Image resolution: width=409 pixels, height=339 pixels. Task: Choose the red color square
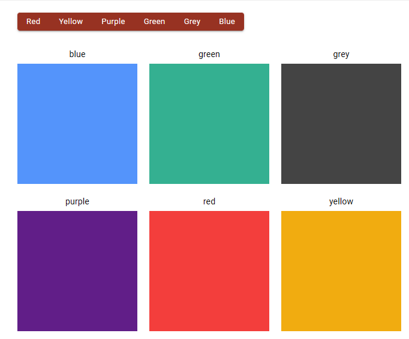point(209,271)
